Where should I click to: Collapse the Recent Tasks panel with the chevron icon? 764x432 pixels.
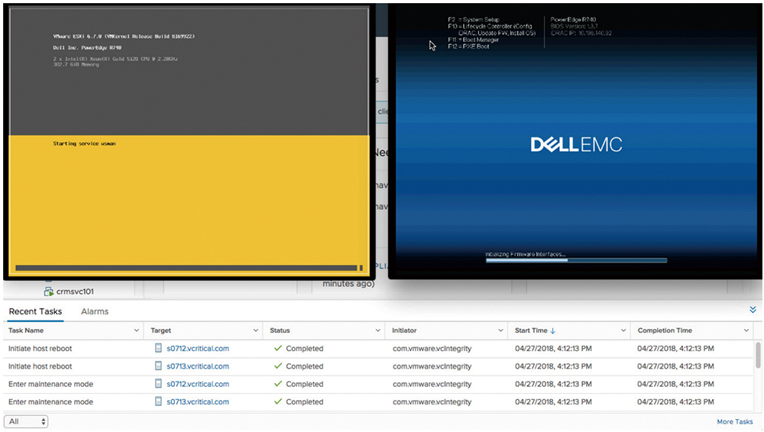753,310
